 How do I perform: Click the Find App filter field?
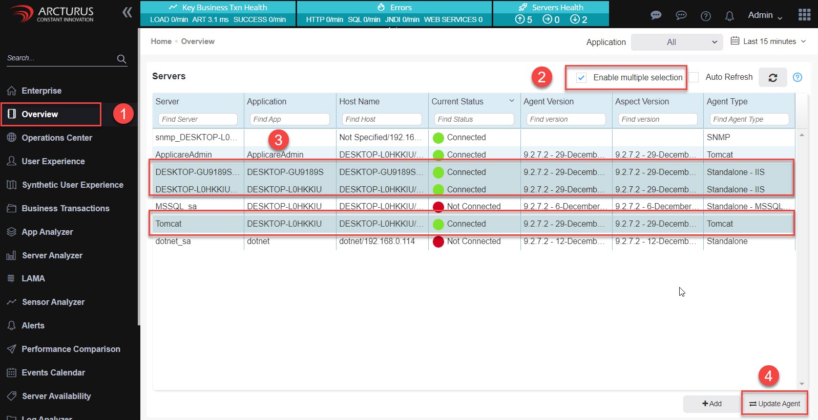pos(290,119)
